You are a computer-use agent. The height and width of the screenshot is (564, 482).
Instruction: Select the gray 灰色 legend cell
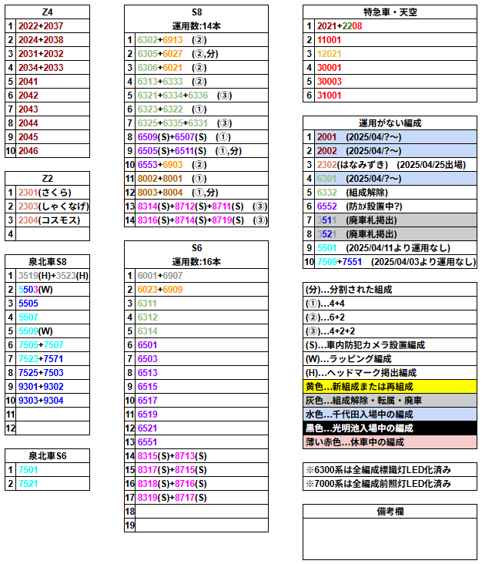390,401
